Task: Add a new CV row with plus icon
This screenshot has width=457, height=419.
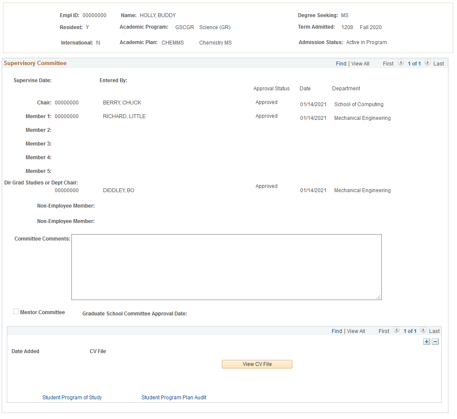Action: [x=427, y=342]
